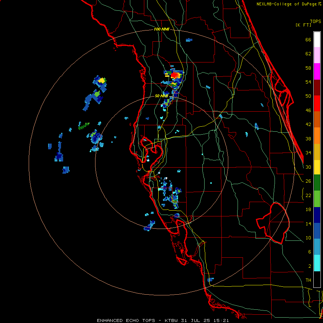Viewport: 323px width, 323px height.
Task: Click the KTBW station identifier in caption
Action: pyautogui.click(x=172, y=320)
